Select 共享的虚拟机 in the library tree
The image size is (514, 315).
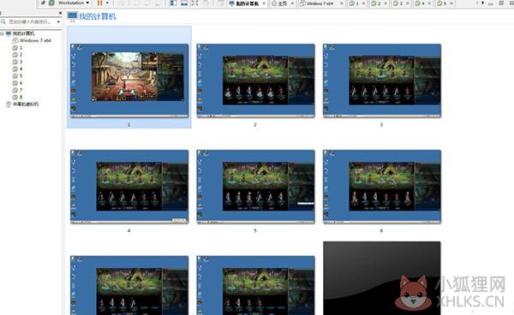pyautogui.click(x=26, y=104)
